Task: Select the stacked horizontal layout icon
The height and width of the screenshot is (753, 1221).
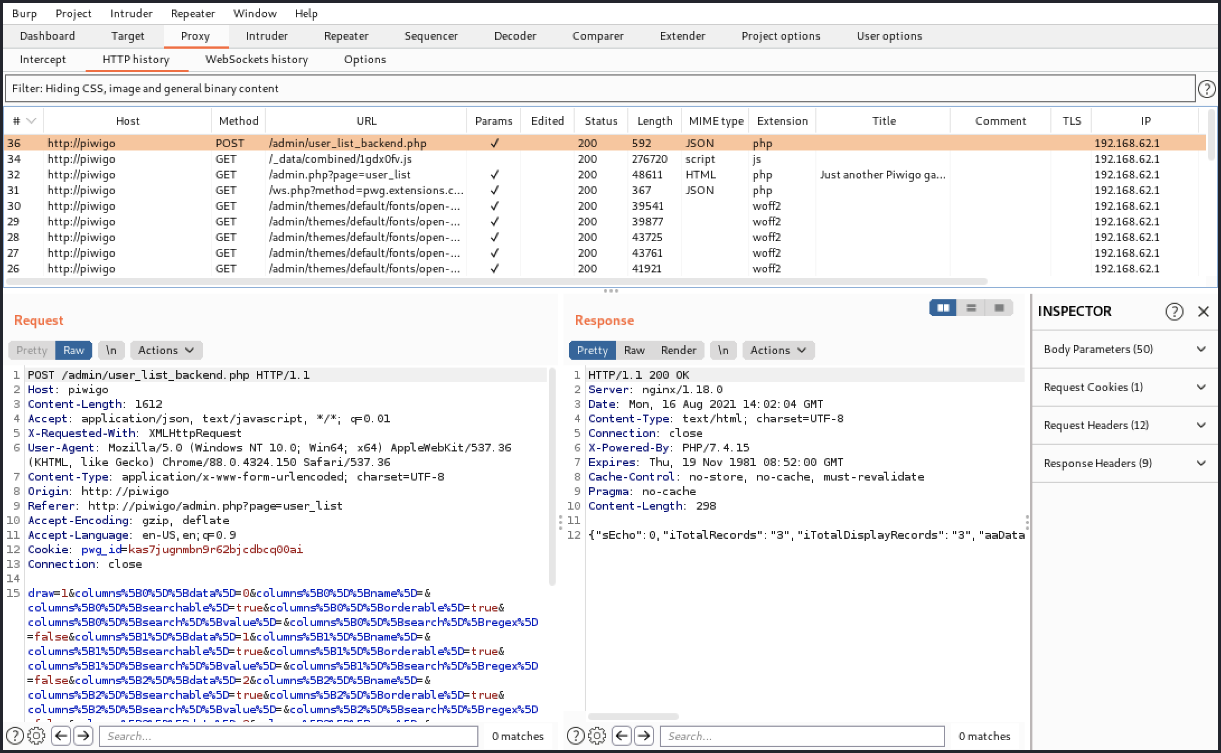Action: click(971, 308)
